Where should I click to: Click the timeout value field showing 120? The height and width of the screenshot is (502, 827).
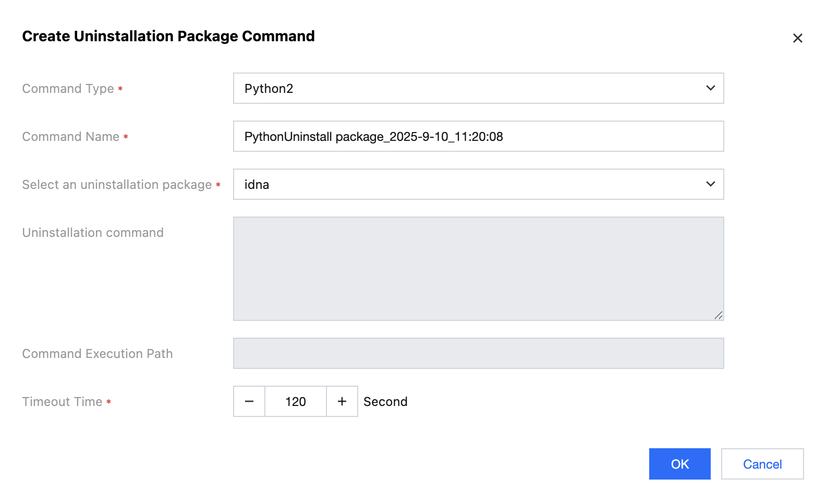pos(296,401)
